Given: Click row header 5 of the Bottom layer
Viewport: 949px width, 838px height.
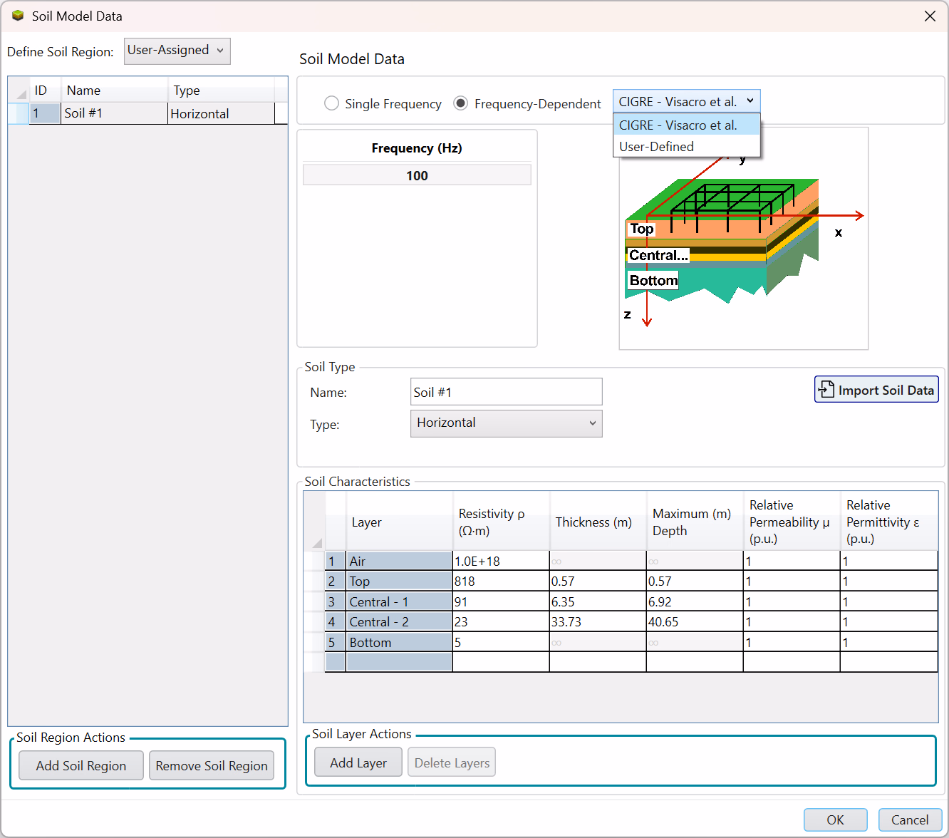Looking at the screenshot, I should tap(335, 642).
